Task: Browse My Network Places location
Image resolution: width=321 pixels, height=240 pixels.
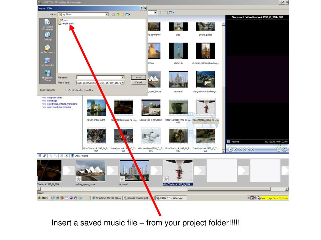Action: pos(48,75)
